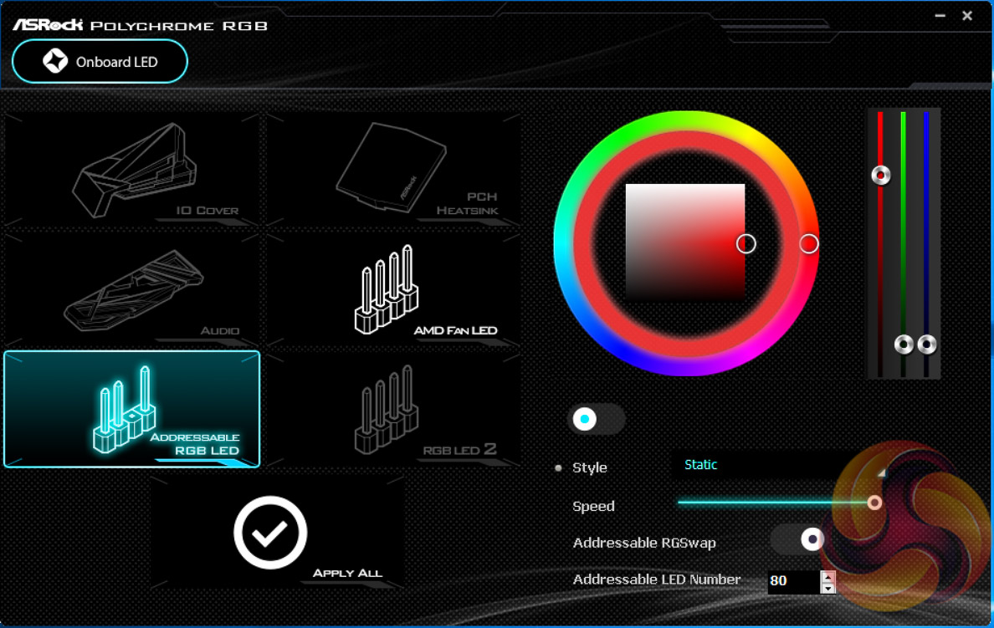Select the RGB LED 2 header
994x628 pixels.
393,410
